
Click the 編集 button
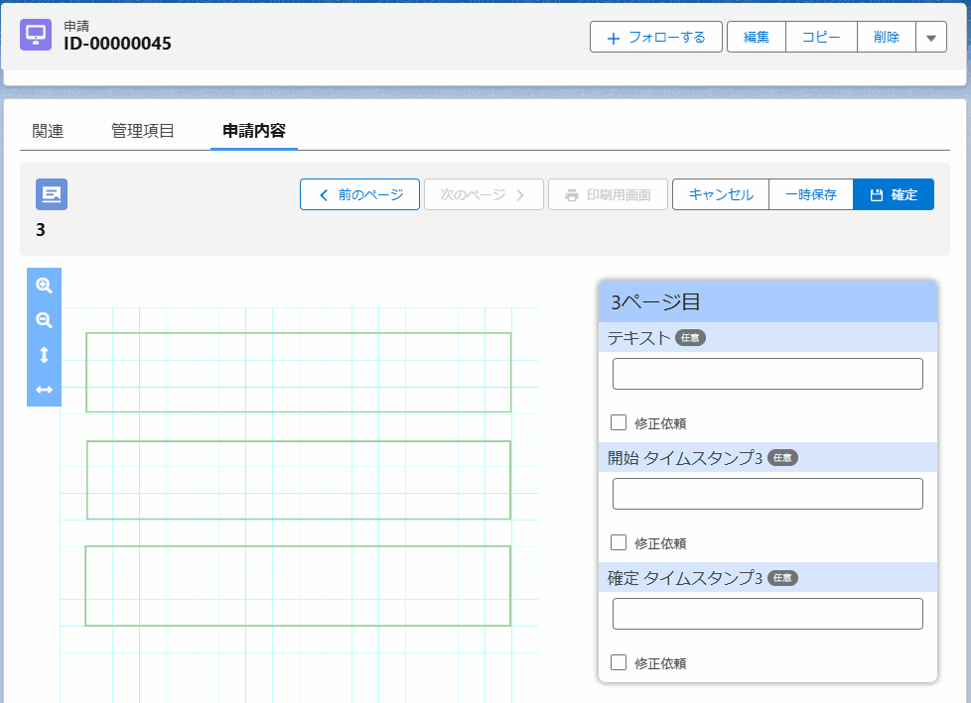[x=757, y=37]
